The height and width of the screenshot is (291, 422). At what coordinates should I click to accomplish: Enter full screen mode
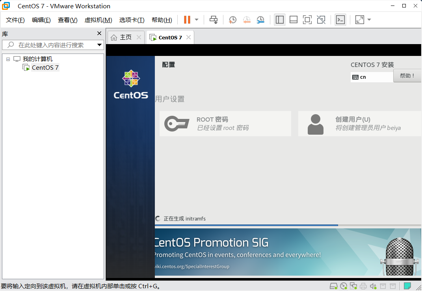click(307, 20)
